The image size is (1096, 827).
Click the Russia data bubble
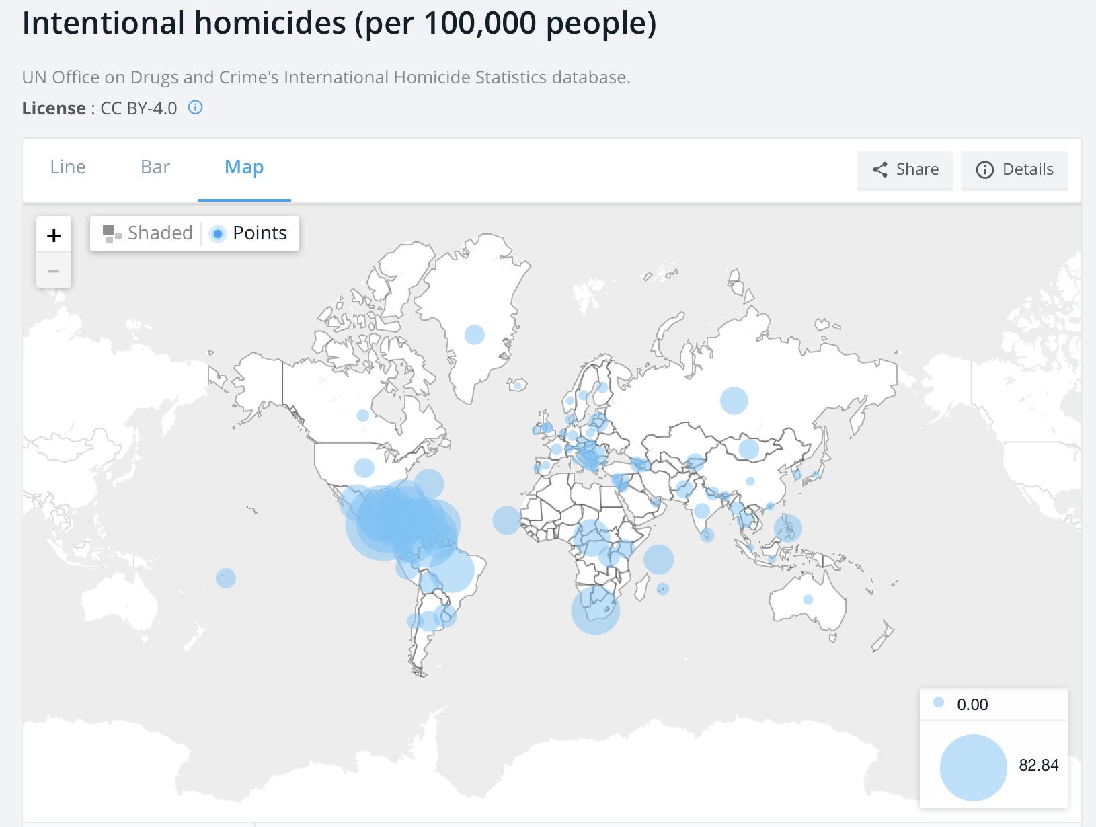click(734, 401)
